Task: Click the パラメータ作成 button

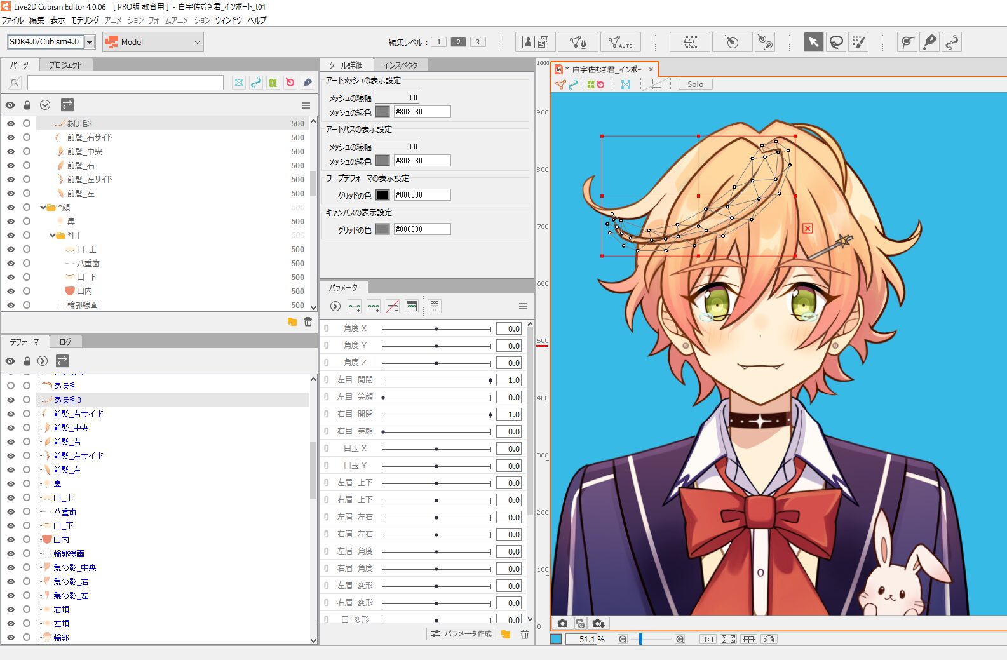Action: point(461,634)
